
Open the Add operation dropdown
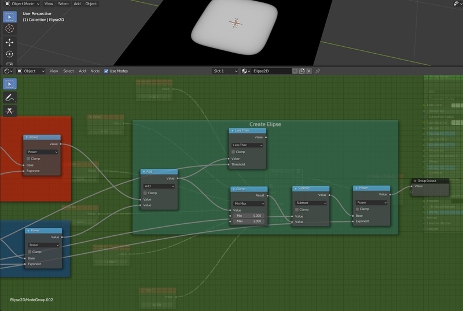coord(159,186)
